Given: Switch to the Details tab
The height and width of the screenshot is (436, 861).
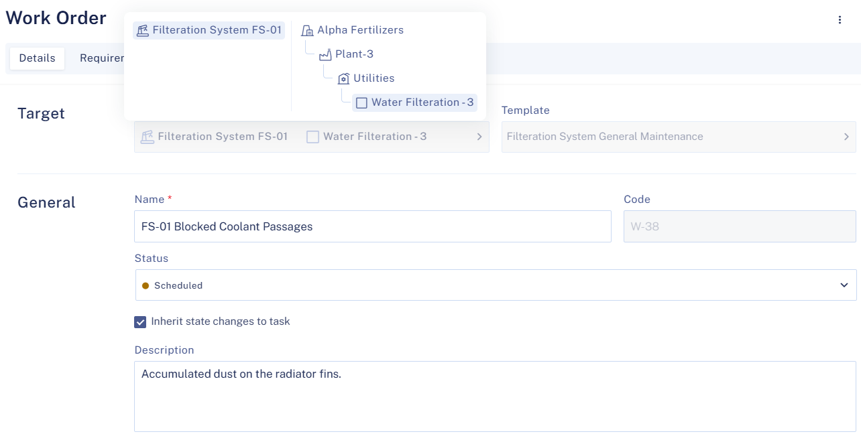Looking at the screenshot, I should point(37,58).
